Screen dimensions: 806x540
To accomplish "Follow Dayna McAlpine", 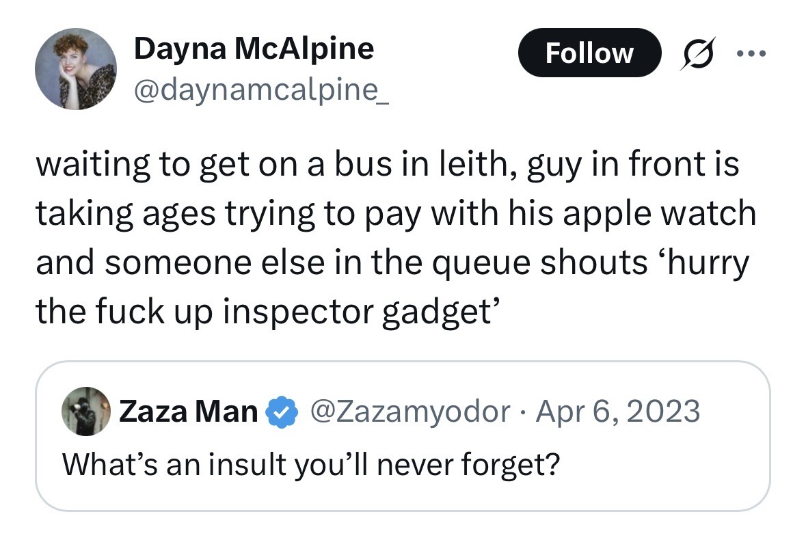I will point(589,53).
